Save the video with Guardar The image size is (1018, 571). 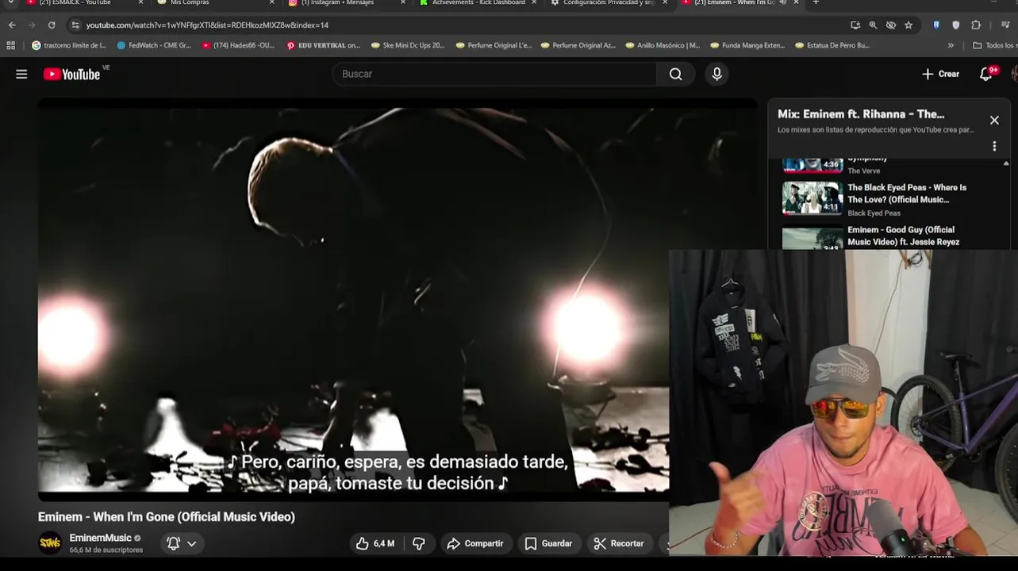pyautogui.click(x=548, y=543)
